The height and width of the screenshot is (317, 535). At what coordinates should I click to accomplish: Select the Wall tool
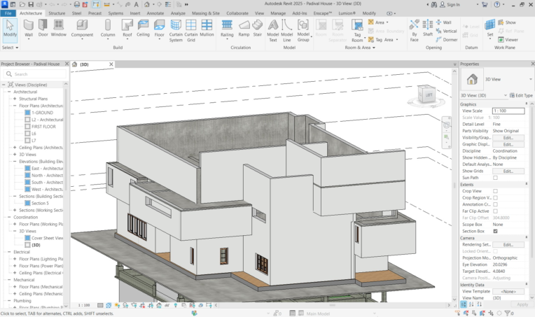coord(29,29)
